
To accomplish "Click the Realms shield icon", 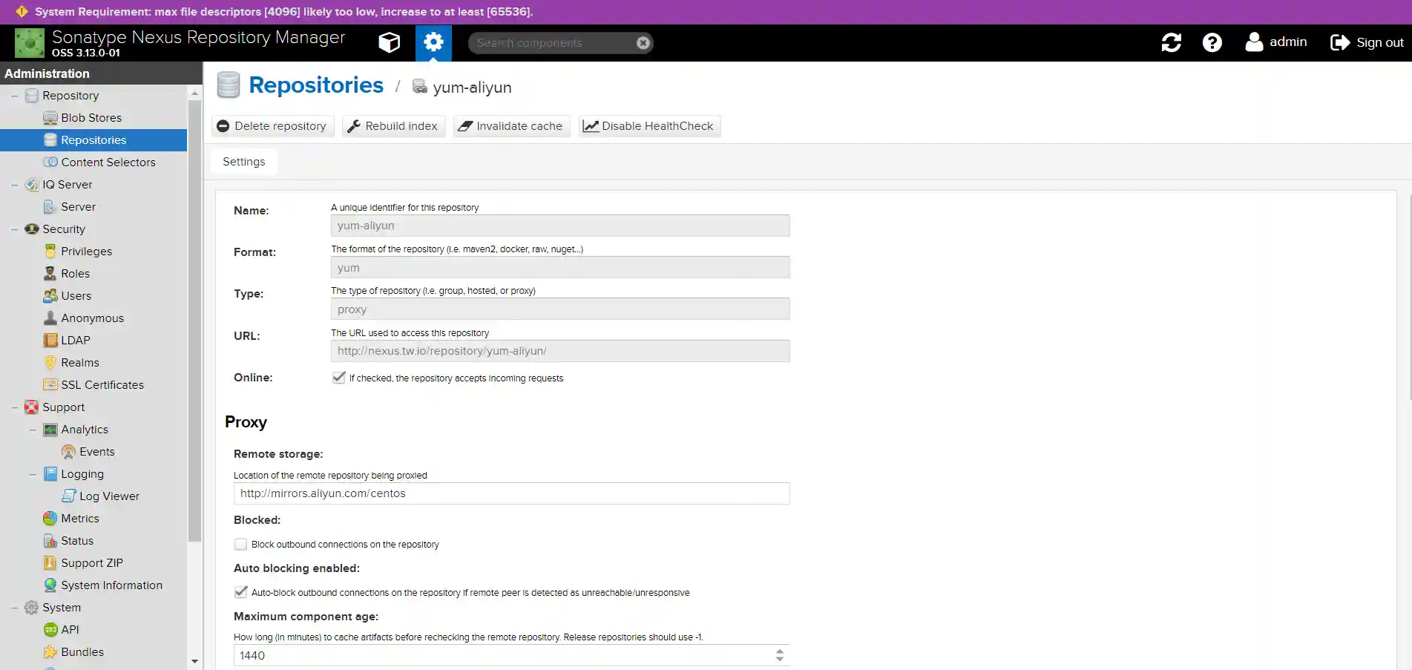I will [50, 363].
